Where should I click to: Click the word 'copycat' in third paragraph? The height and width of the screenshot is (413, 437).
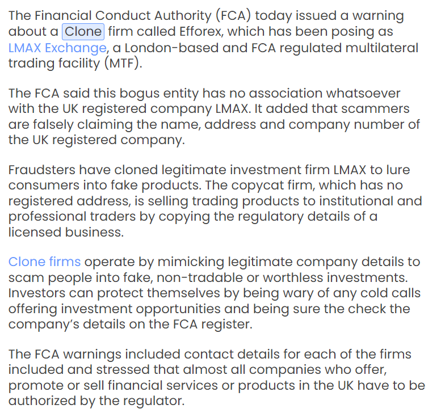(x=254, y=186)
